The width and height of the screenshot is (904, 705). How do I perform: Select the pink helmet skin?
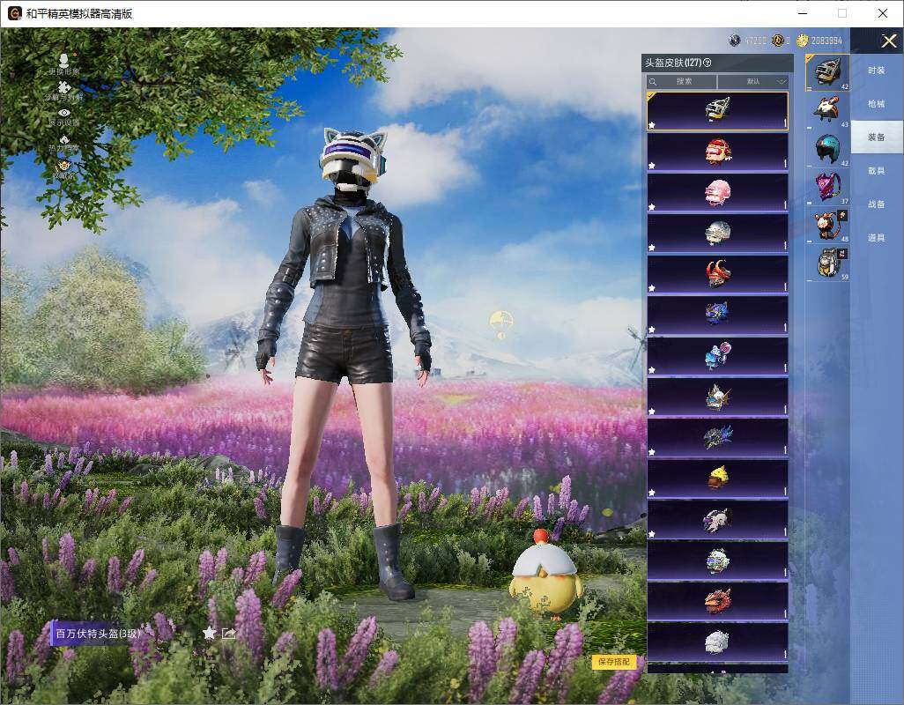(x=717, y=192)
